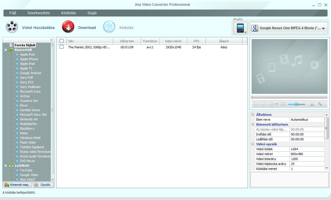
Task: Select Google Android tree item
Action: click(x=31, y=73)
